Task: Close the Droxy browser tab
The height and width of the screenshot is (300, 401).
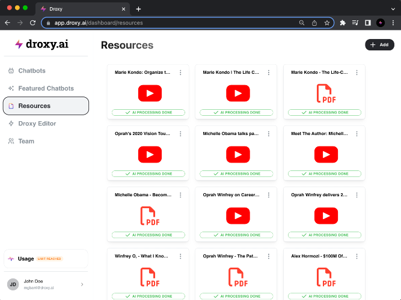Action: click(x=123, y=9)
